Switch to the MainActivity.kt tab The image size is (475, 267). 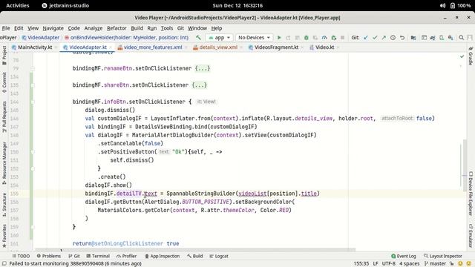point(32,47)
